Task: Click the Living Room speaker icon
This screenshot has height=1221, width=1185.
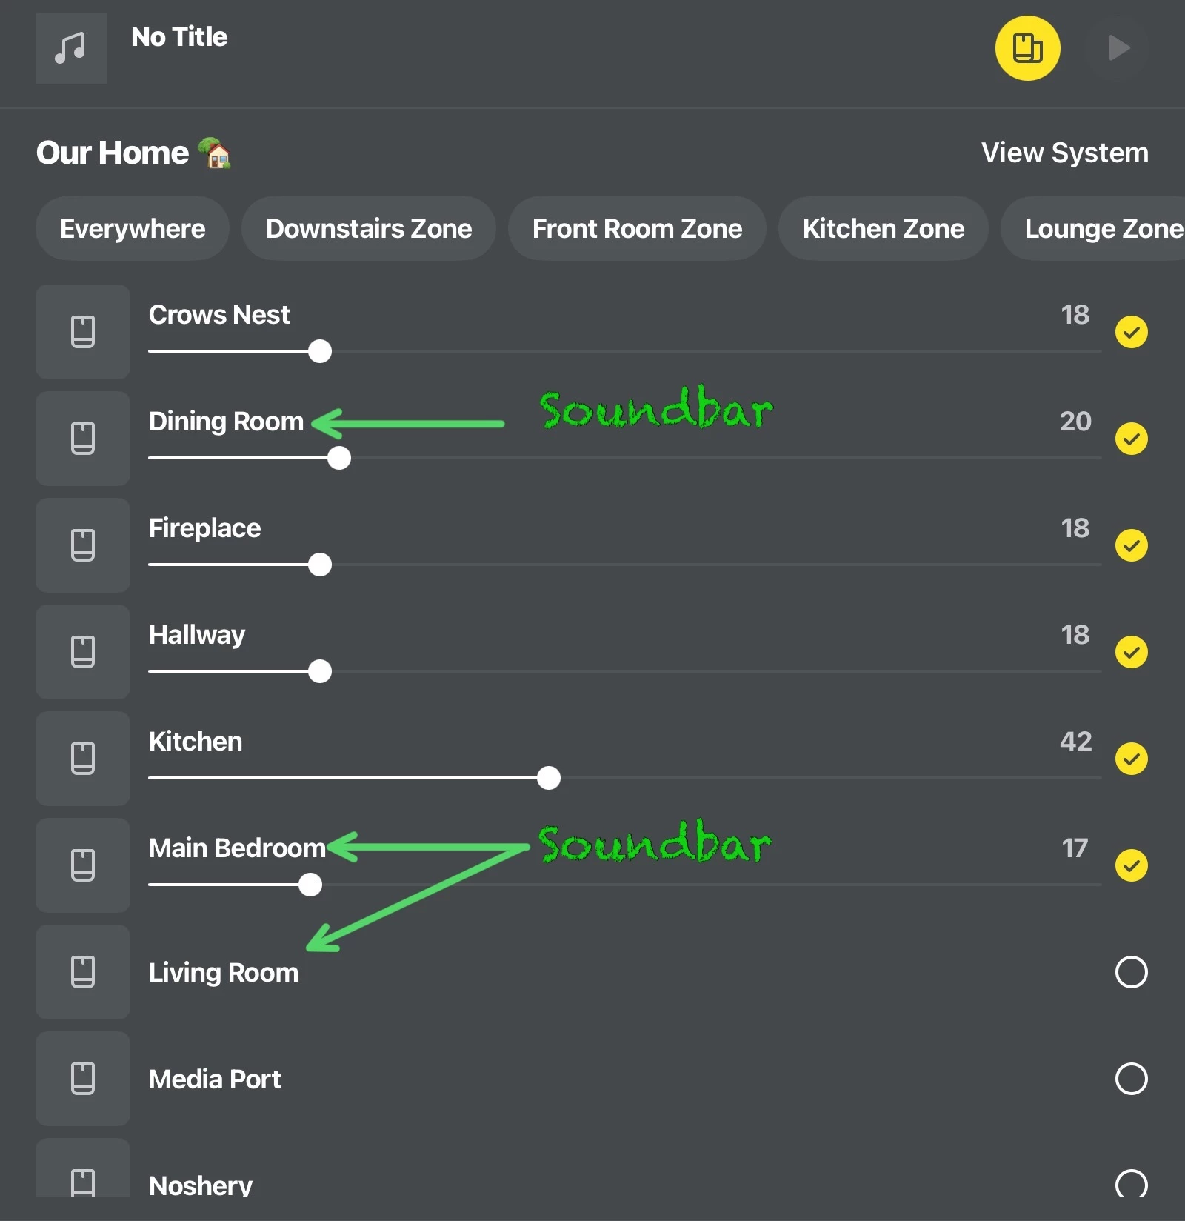Action: (x=83, y=972)
